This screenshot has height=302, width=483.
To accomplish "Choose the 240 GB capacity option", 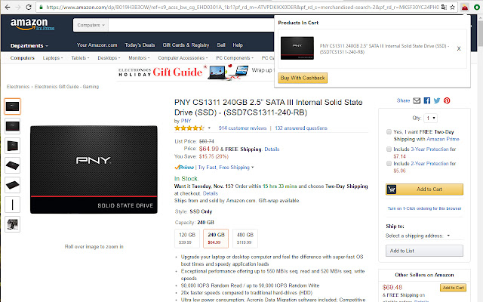I will tap(216, 239).
